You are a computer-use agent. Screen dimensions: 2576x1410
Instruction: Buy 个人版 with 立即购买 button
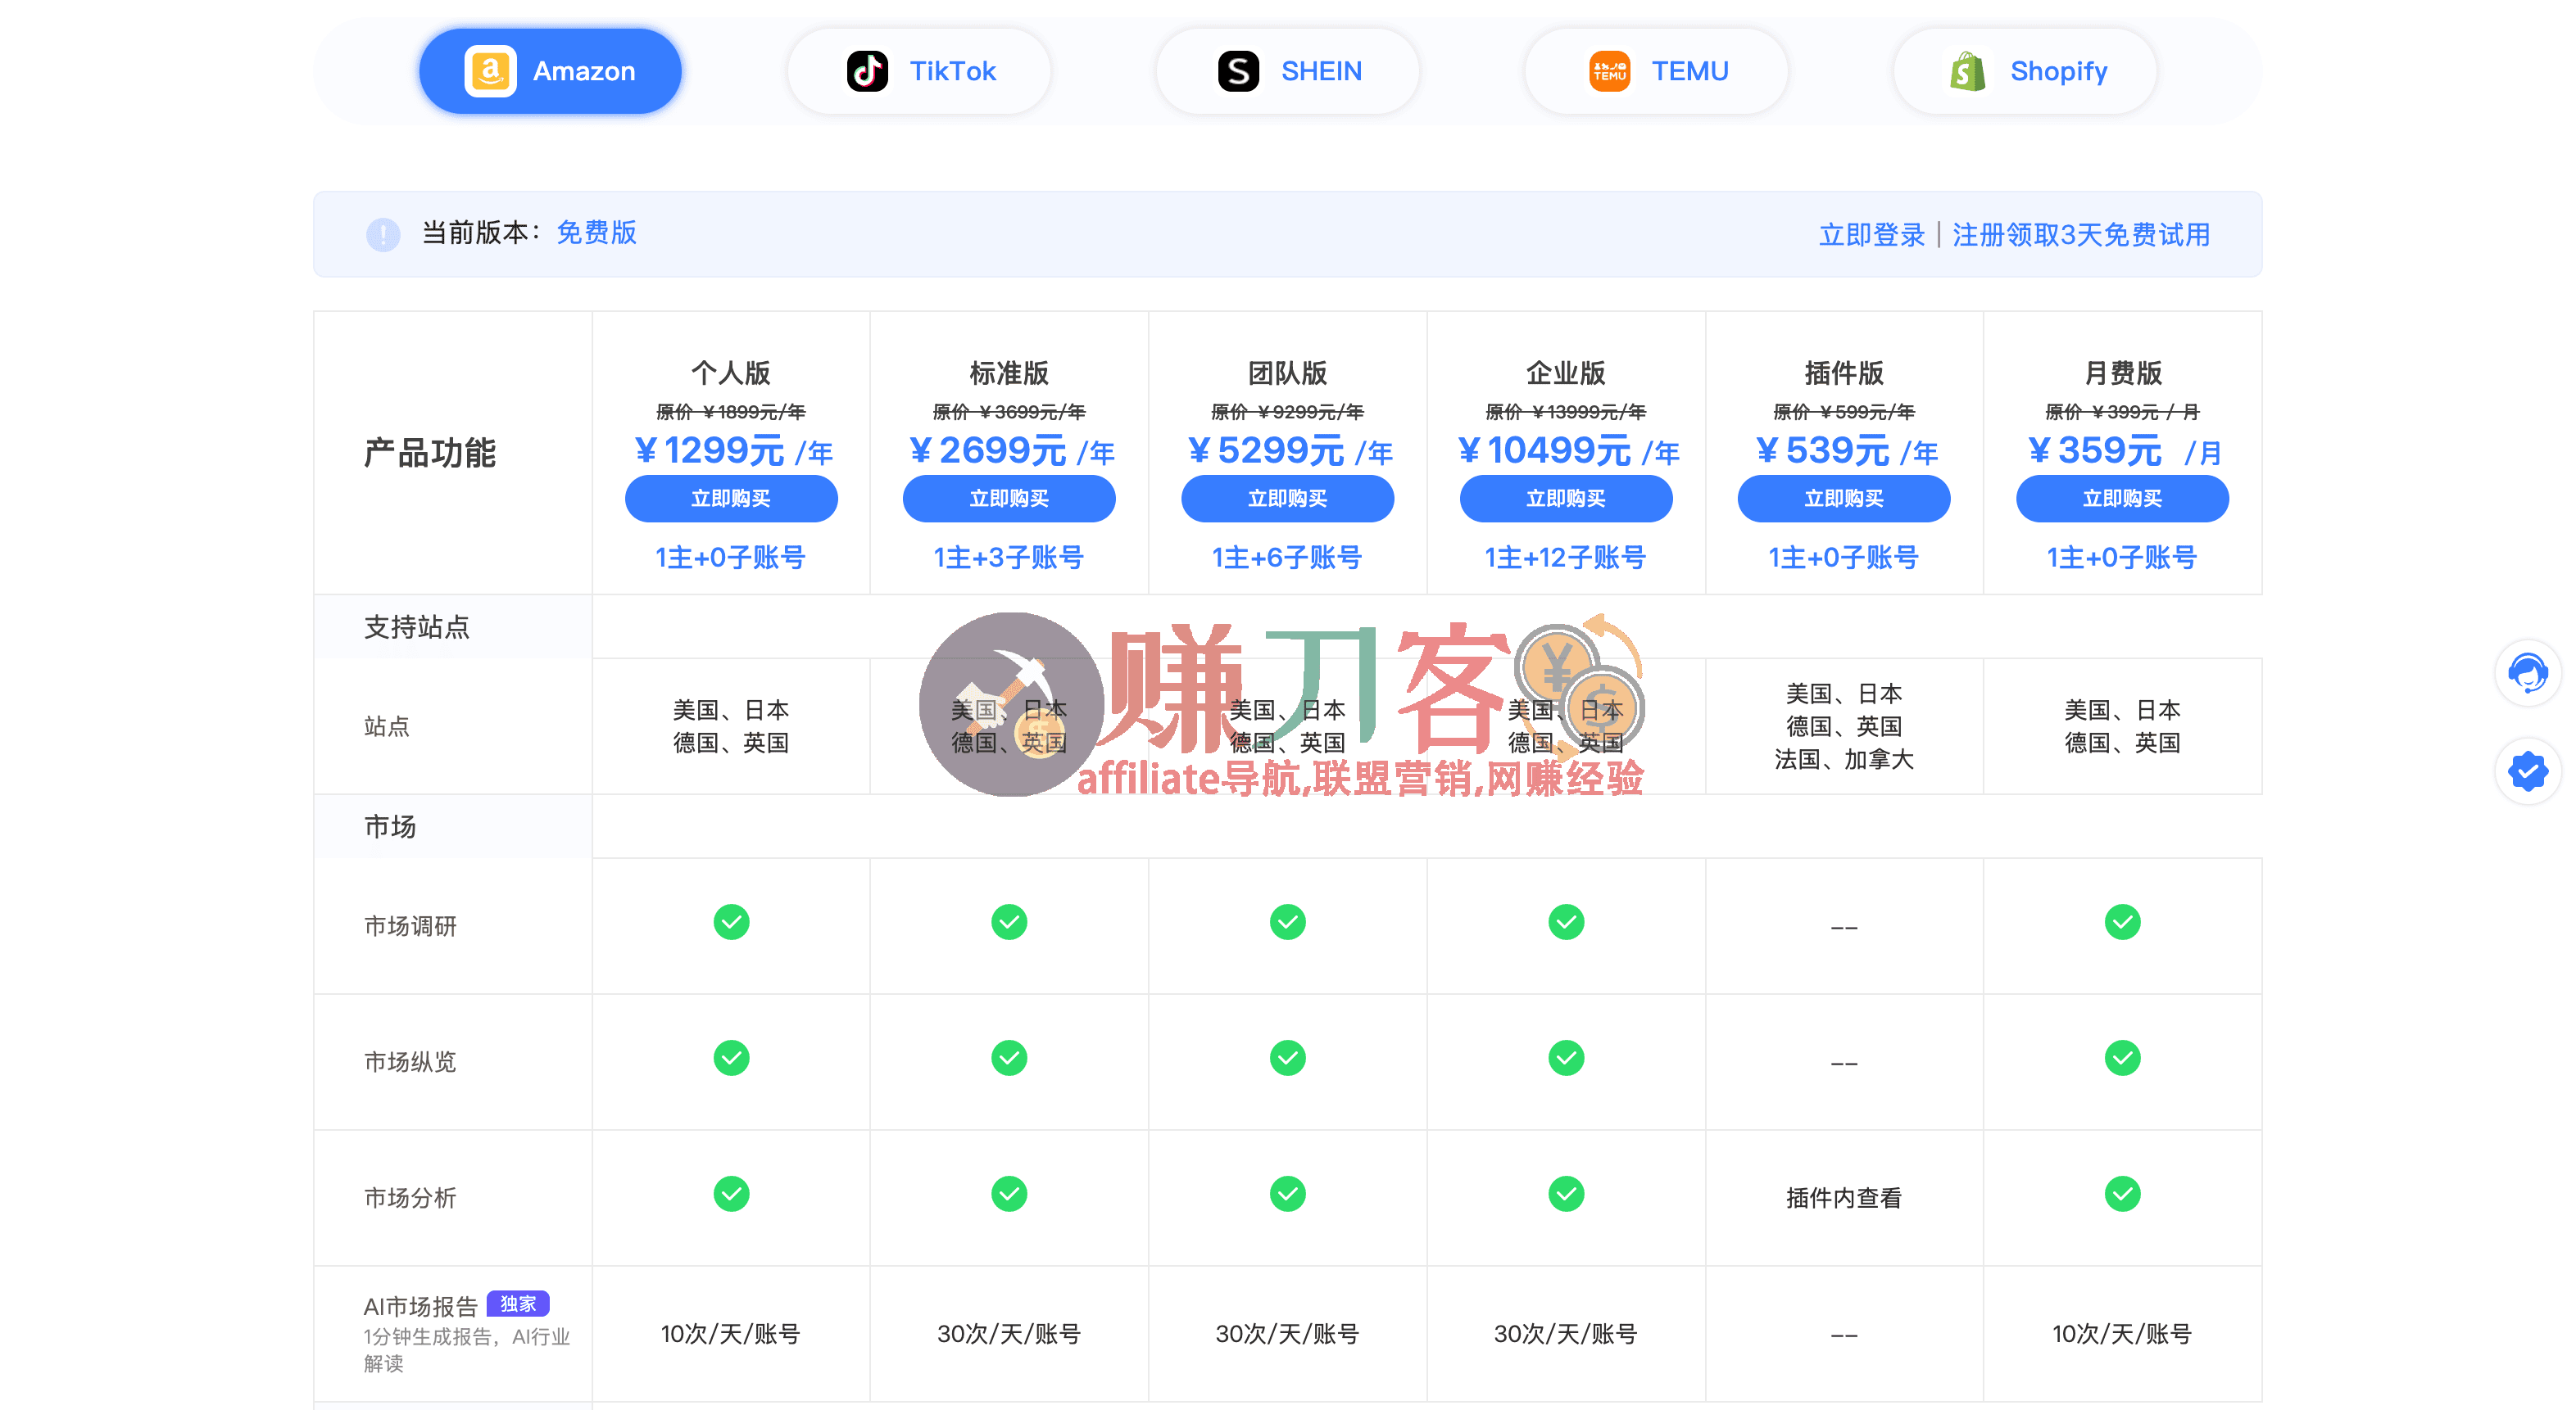coord(731,498)
